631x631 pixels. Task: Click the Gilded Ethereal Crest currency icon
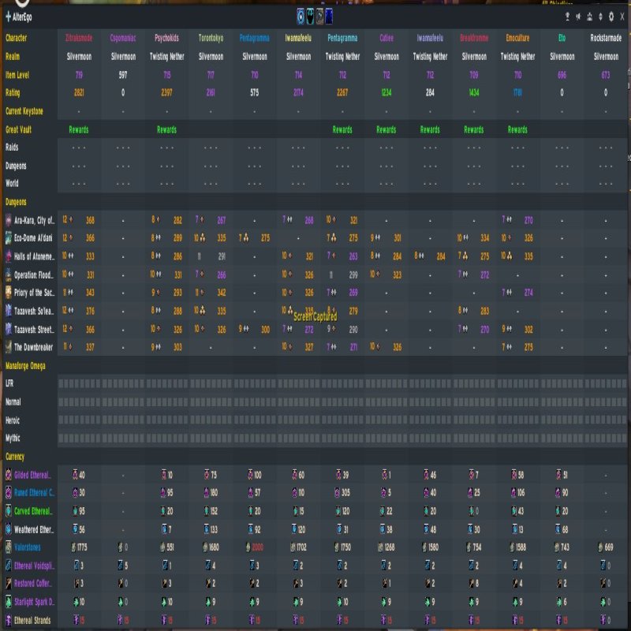[9, 475]
